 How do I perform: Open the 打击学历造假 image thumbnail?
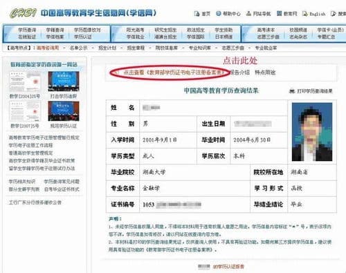click(x=64, y=82)
